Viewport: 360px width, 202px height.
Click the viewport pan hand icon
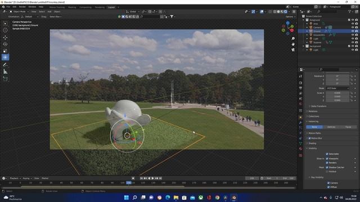pos(293,44)
